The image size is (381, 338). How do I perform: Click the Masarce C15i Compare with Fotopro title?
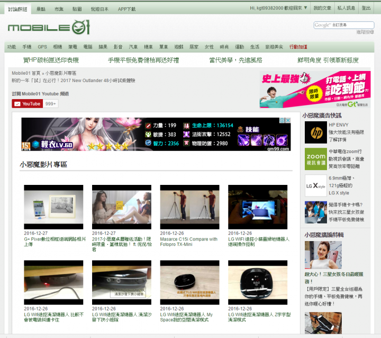click(189, 242)
